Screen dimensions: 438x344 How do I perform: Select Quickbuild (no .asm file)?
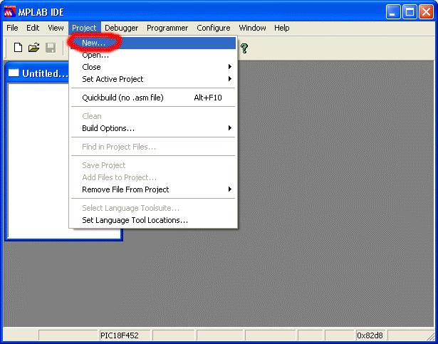[x=153, y=98]
